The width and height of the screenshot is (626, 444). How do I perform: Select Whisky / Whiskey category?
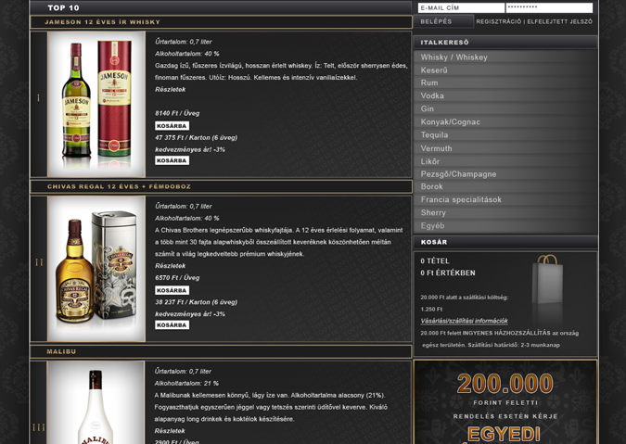click(505, 57)
